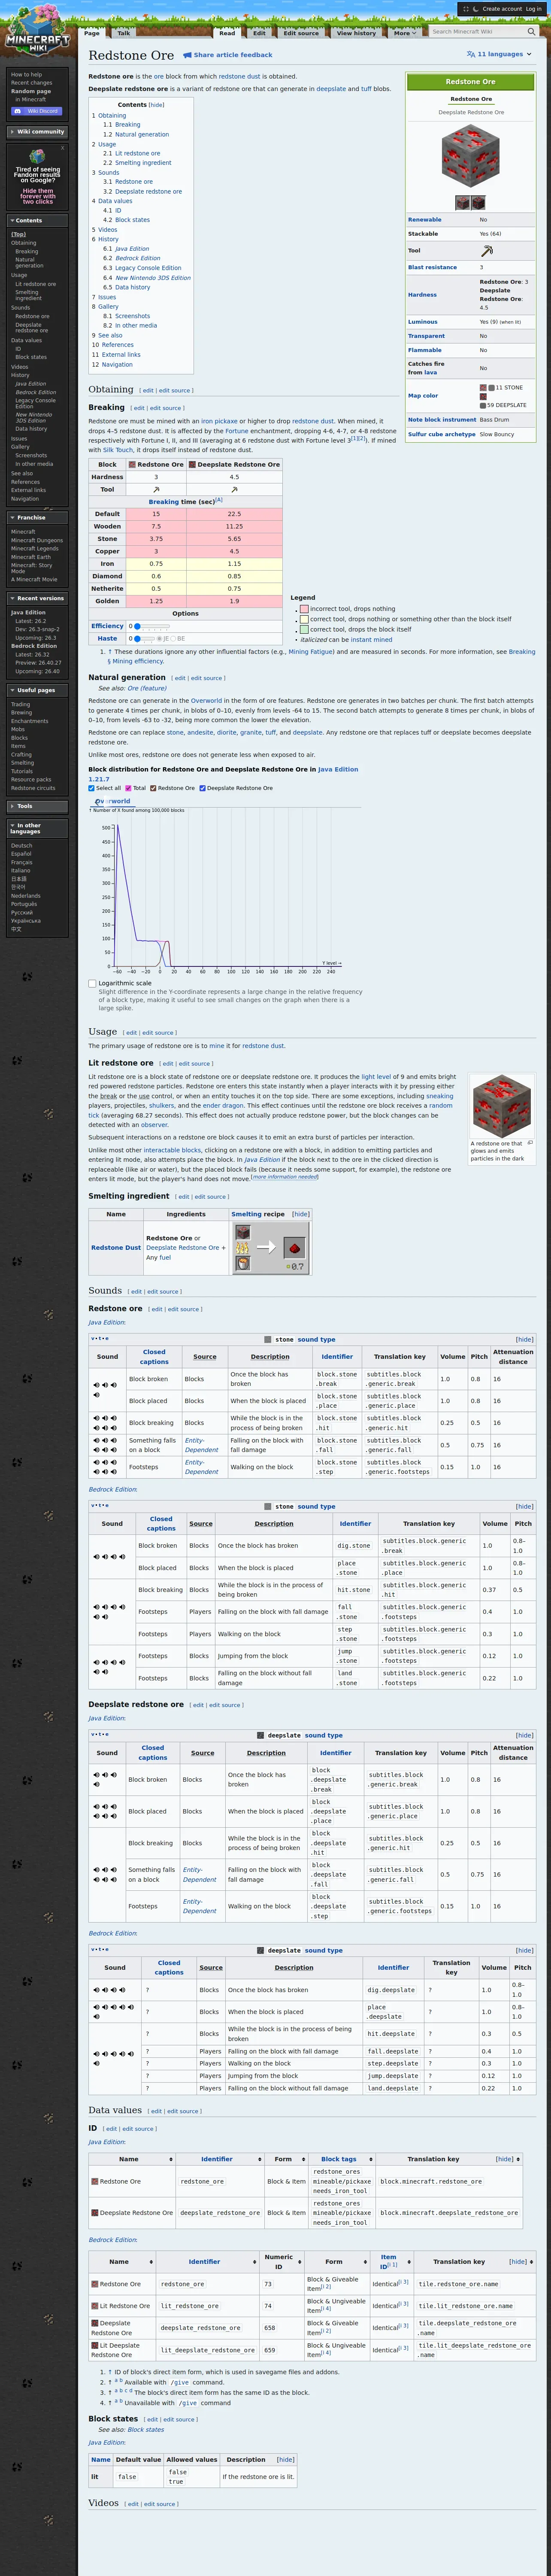Open Random page in the sidebar
551x2576 pixels.
click(31, 91)
